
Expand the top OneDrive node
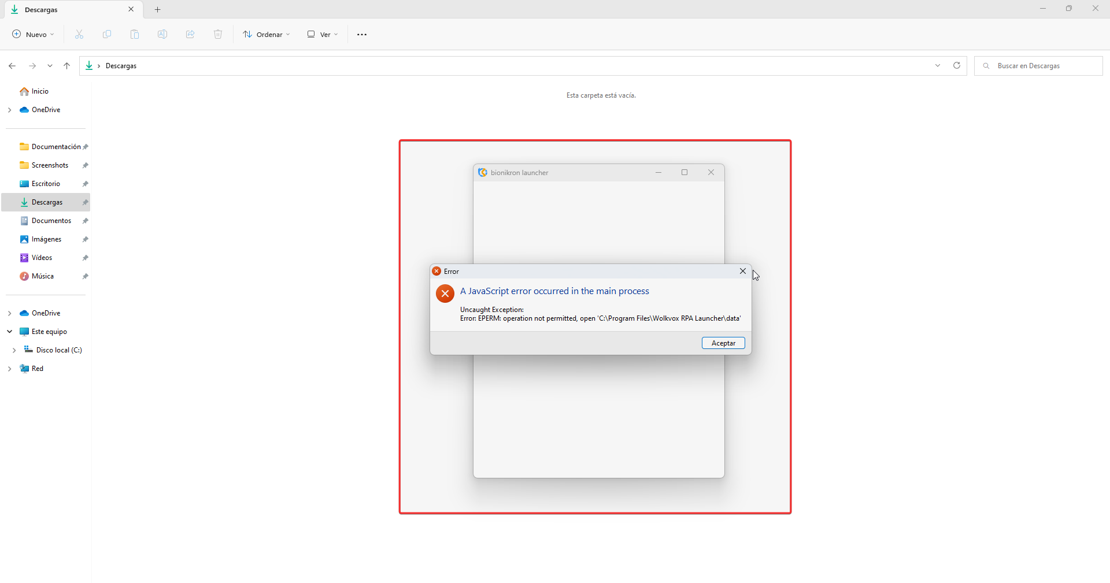[9, 110]
